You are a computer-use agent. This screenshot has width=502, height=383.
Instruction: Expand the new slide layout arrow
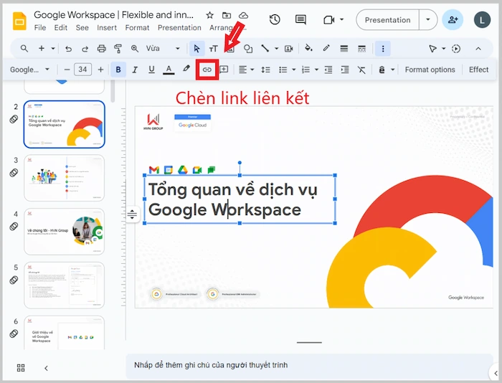[53, 49]
